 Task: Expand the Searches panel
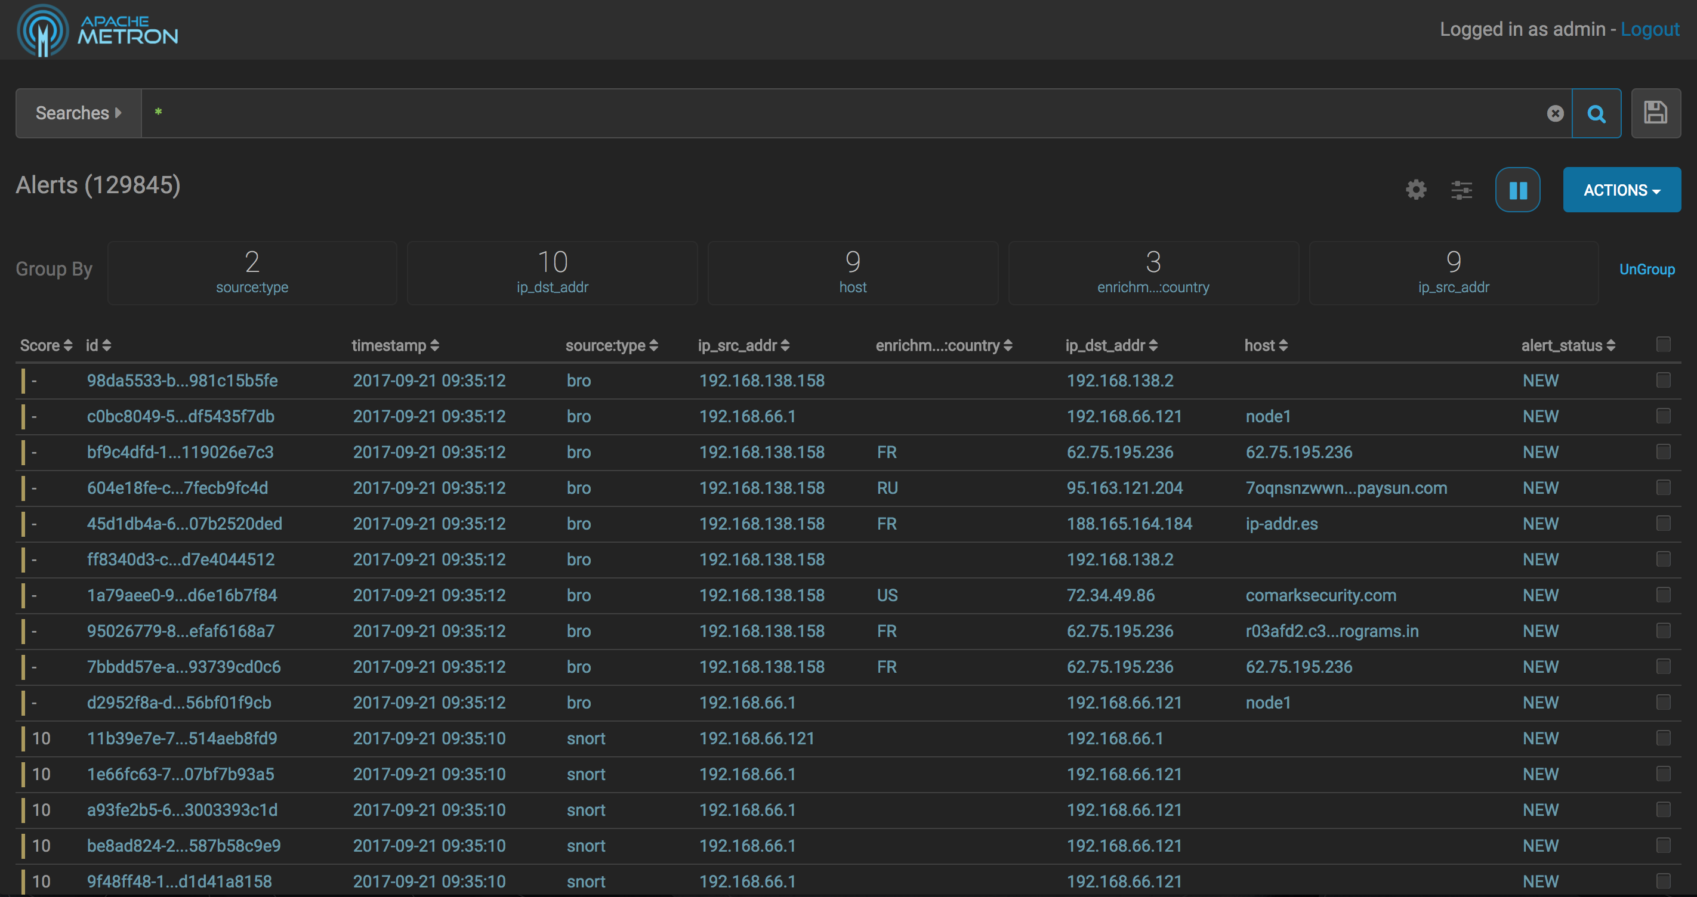pos(78,113)
